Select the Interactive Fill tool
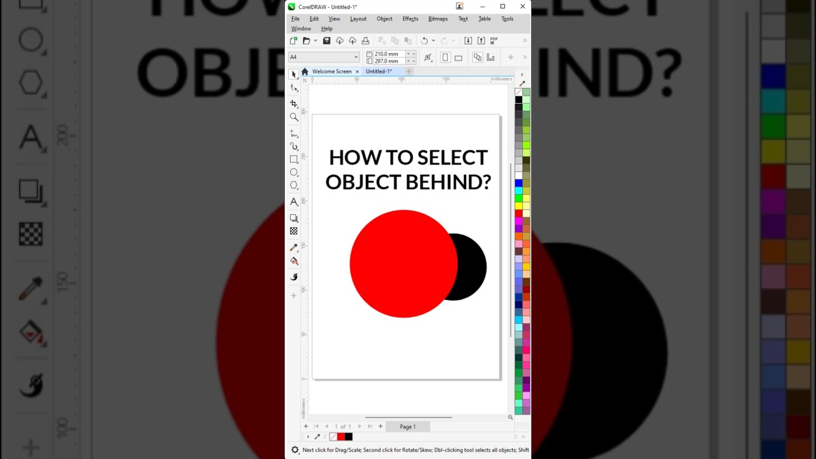The image size is (816, 459). pyautogui.click(x=294, y=261)
